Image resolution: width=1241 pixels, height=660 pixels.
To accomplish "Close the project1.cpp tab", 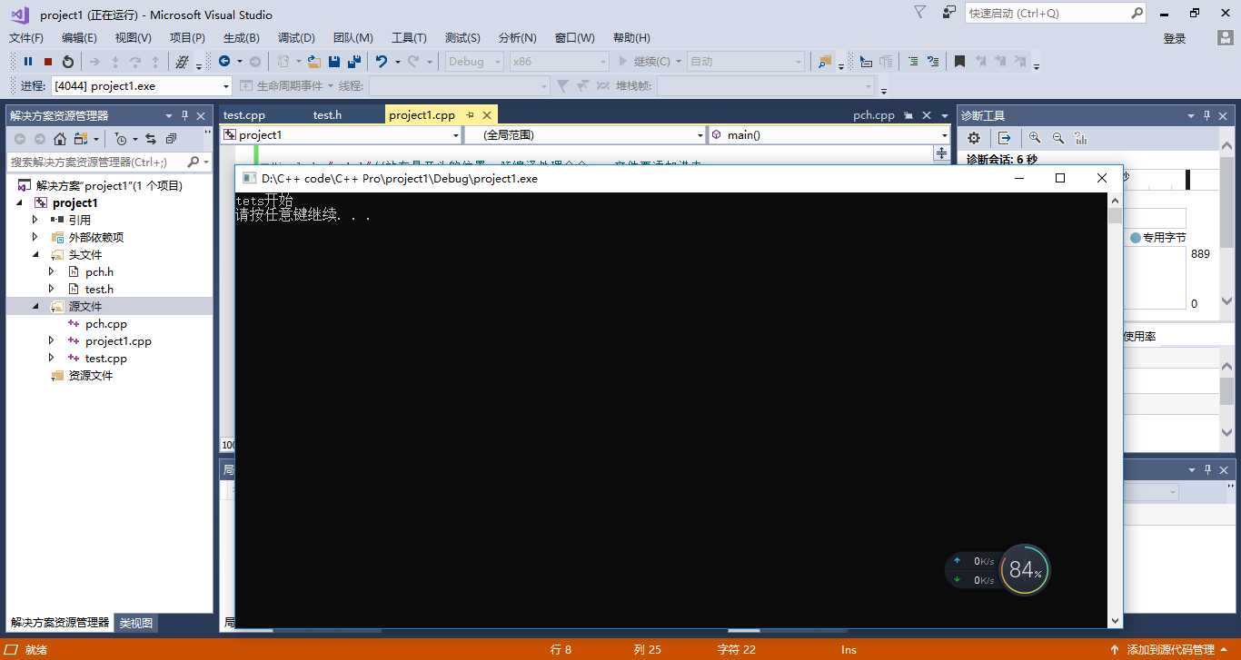I will 487,115.
